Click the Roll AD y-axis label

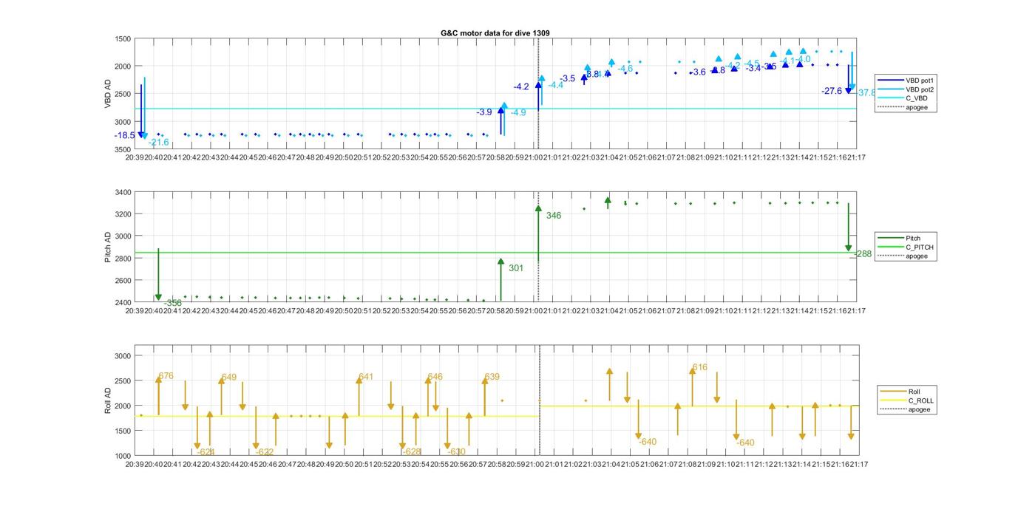(108, 400)
